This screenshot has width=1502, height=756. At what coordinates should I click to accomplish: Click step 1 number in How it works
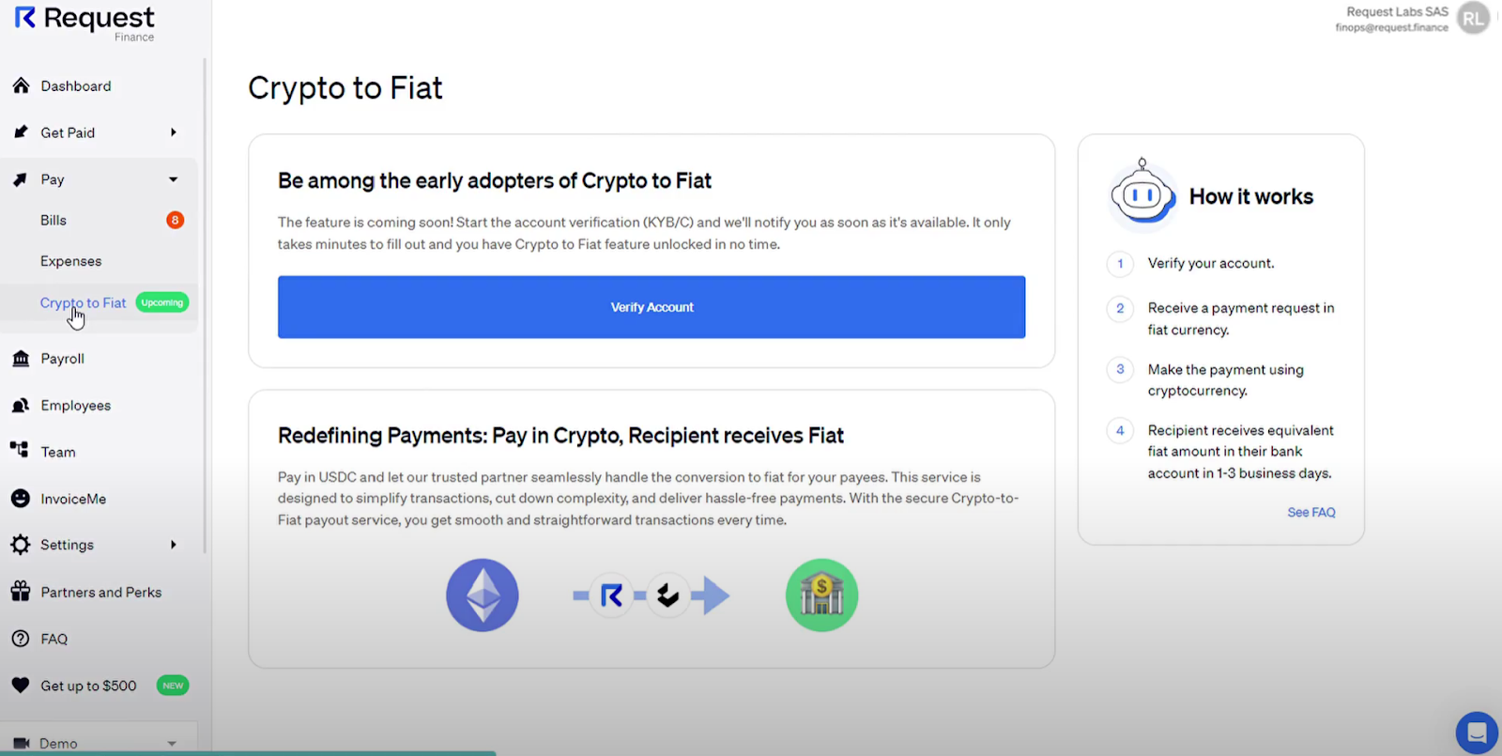tap(1120, 264)
